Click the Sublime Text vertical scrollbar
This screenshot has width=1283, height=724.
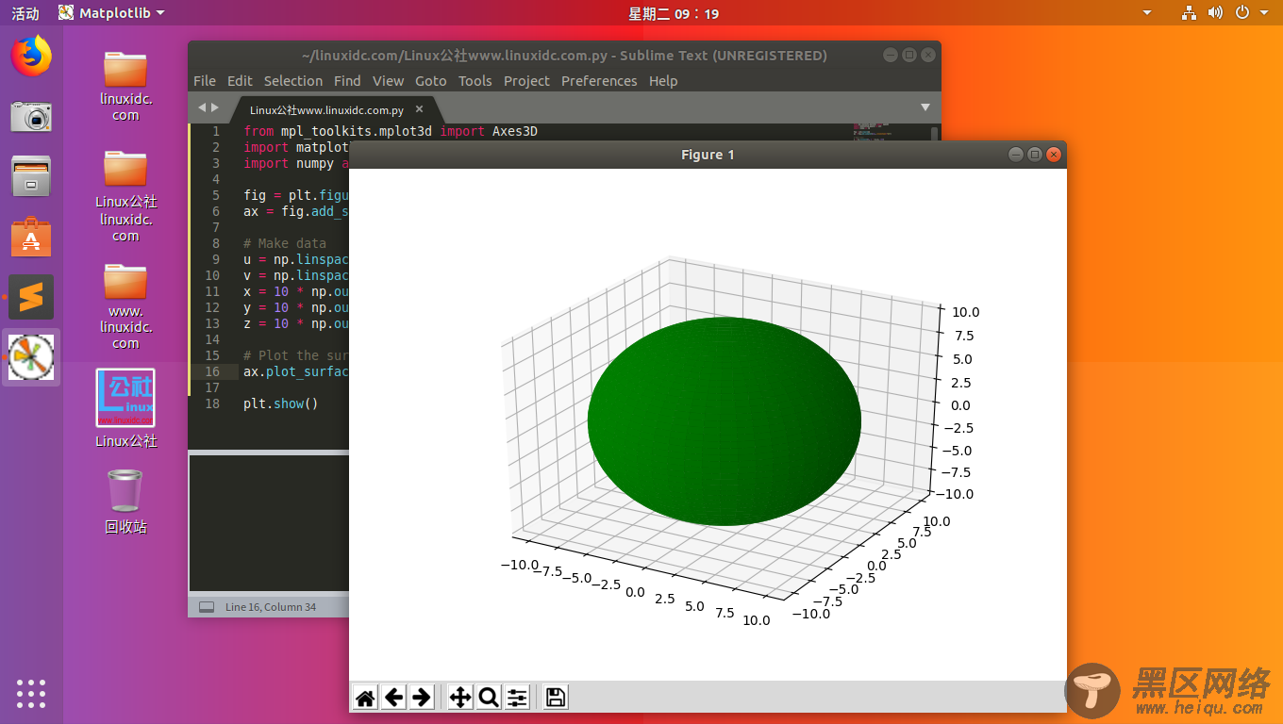click(x=935, y=133)
